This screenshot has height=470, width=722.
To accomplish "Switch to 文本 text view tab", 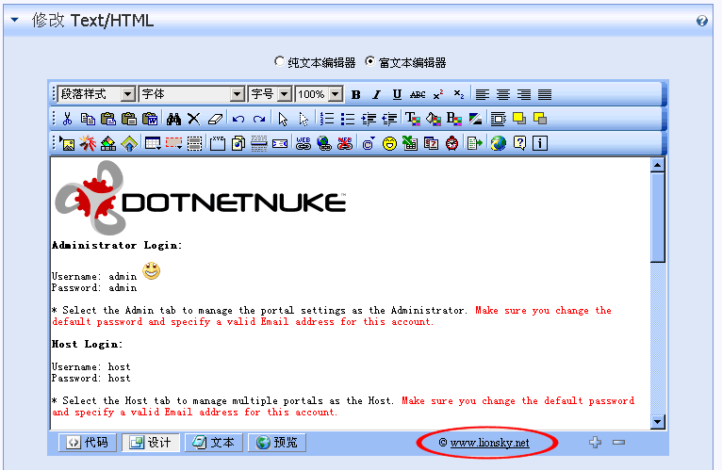I will click(x=214, y=443).
